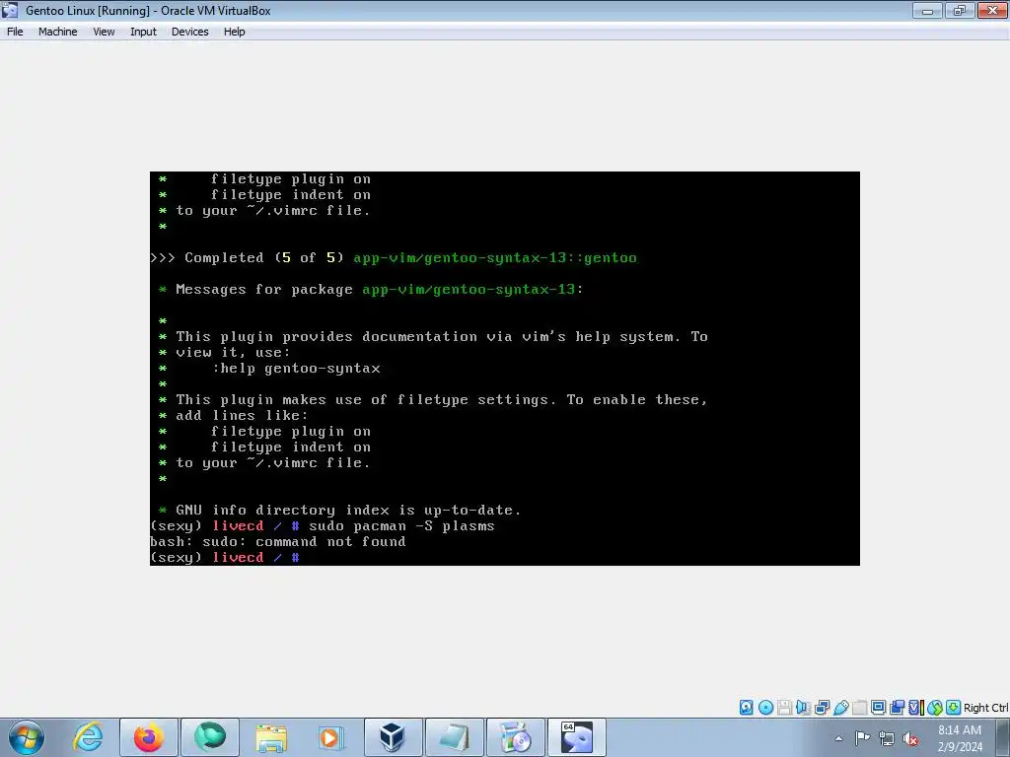Click the audio status speaker icon
Screen dimensions: 1010x757
pyautogui.click(x=803, y=708)
